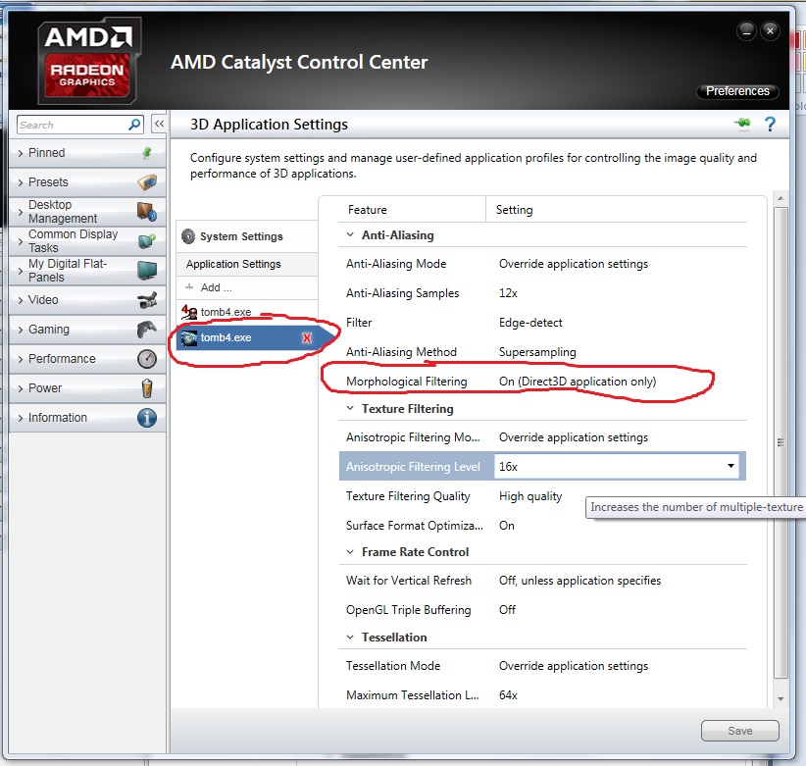The width and height of the screenshot is (806, 766).
Task: Click the System Settings gear icon
Action: 188,236
